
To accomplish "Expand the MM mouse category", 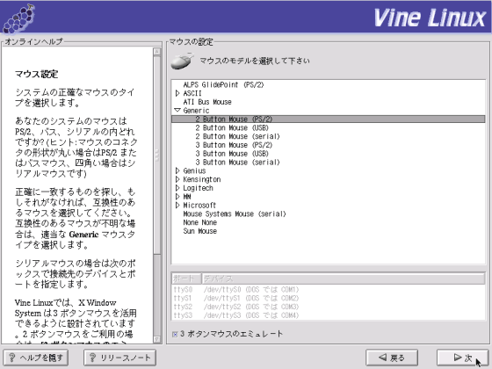I will 177,197.
